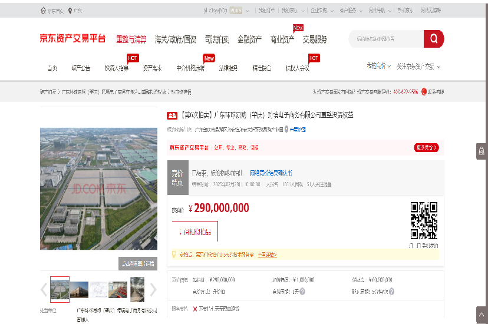Select the fifth interior corridor thumbnail

[137, 289]
